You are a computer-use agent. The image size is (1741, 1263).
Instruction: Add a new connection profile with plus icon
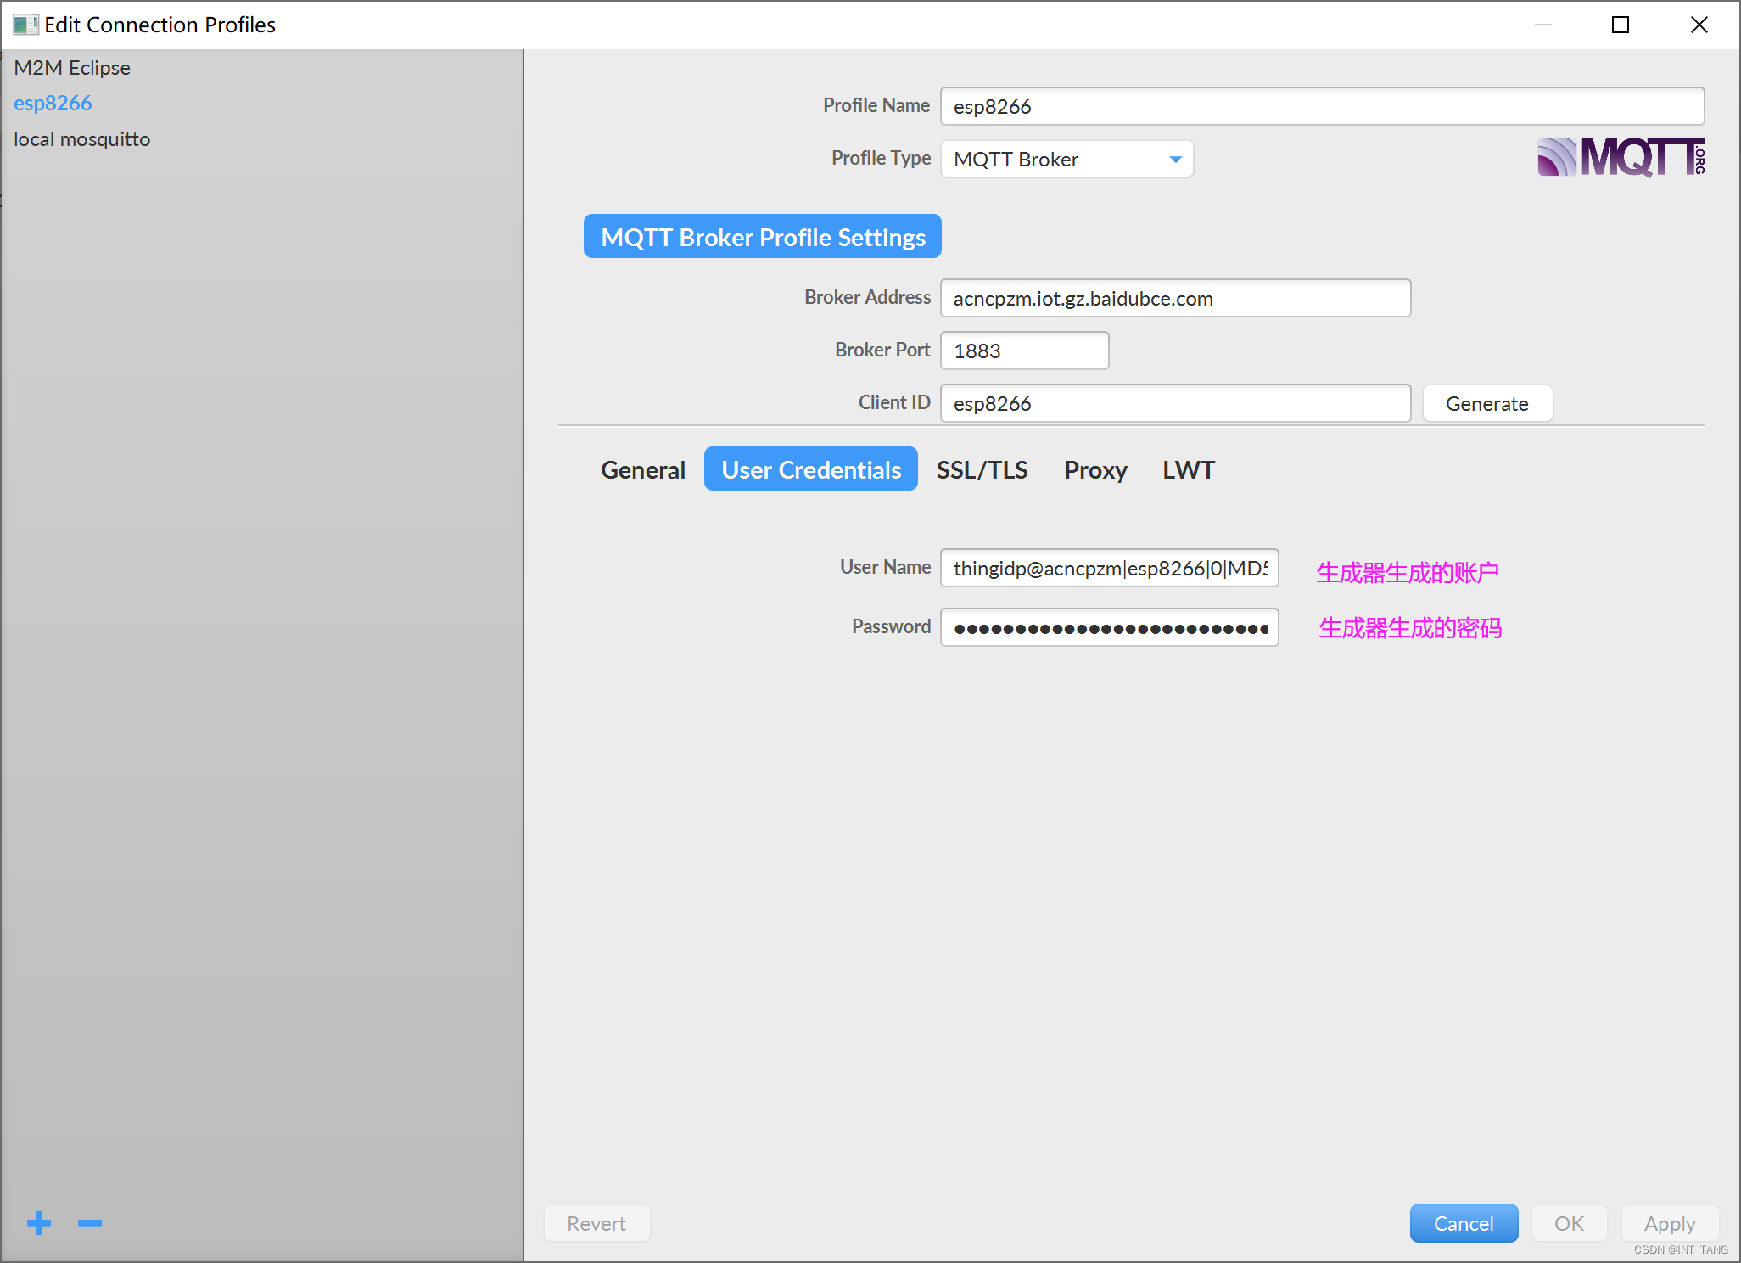pyautogui.click(x=39, y=1223)
